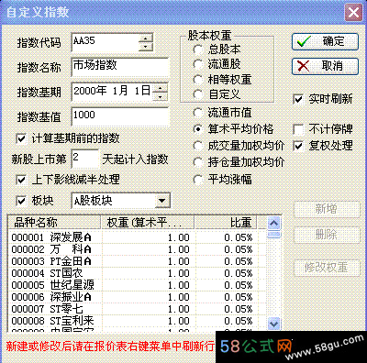This screenshot has width=367, height=363.
Task: Select row 000008 ST宝利来
Action: (x=137, y=321)
